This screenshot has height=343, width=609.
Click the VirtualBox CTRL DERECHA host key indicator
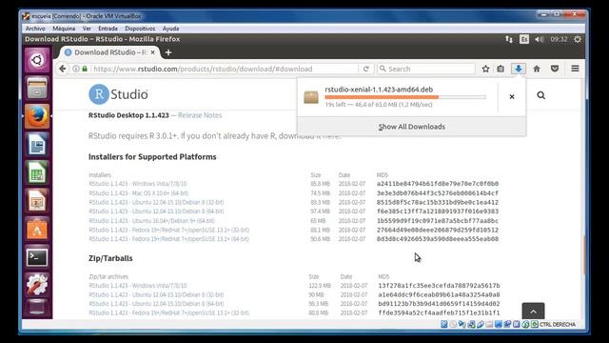point(558,324)
